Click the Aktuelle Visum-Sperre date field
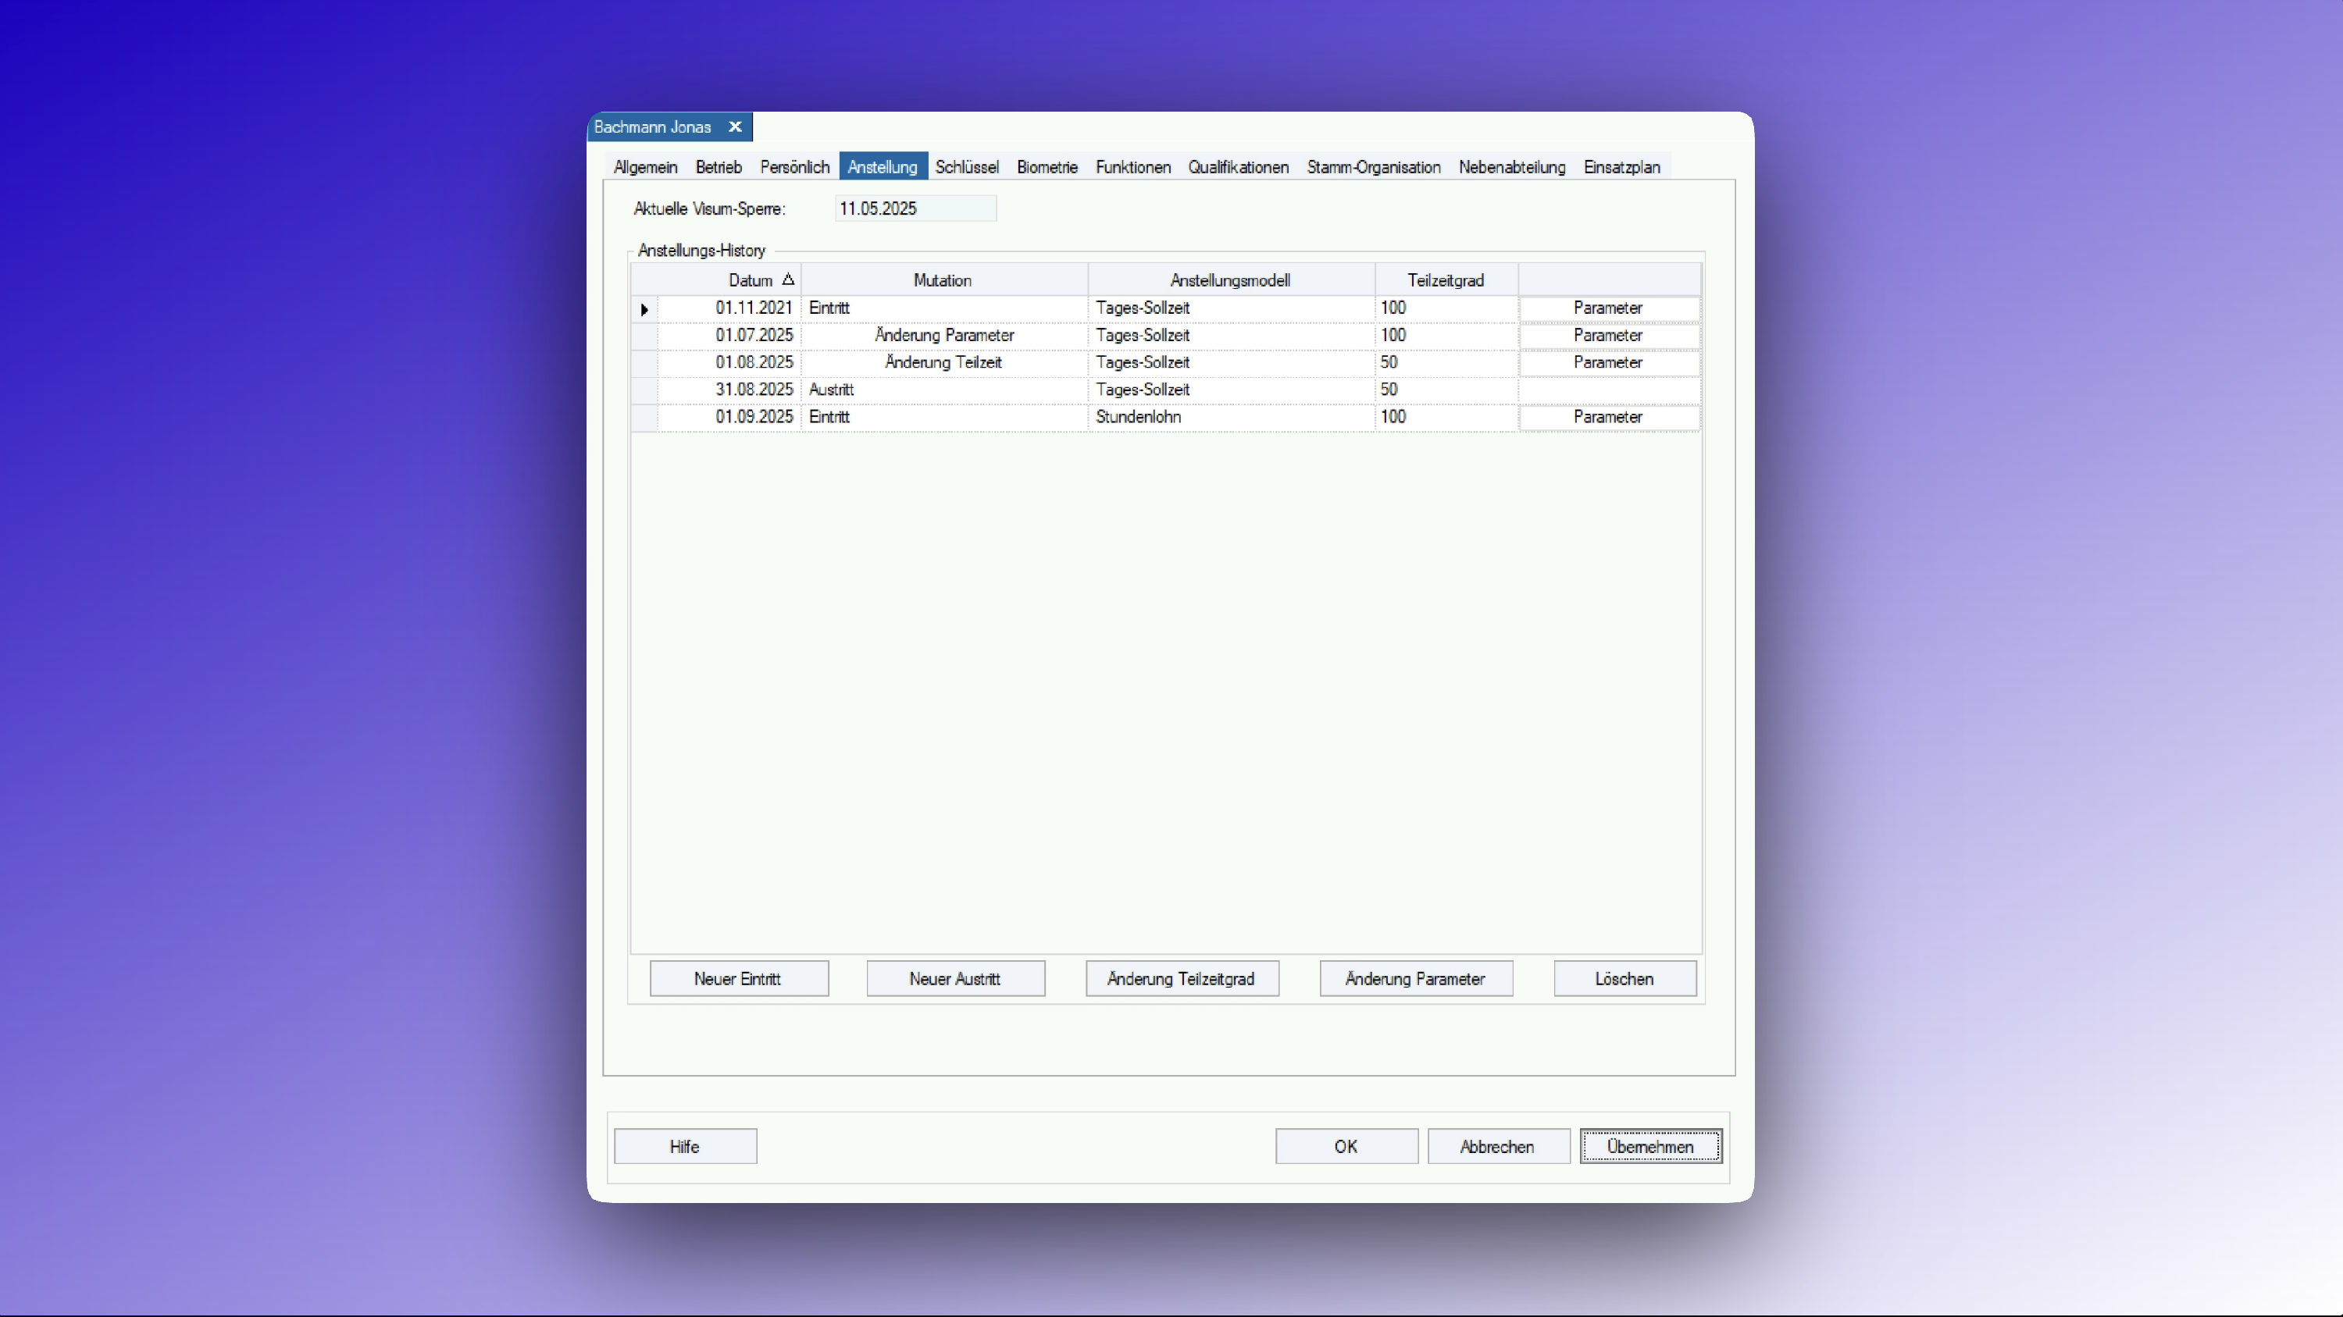Image resolution: width=2343 pixels, height=1317 pixels. click(x=914, y=209)
